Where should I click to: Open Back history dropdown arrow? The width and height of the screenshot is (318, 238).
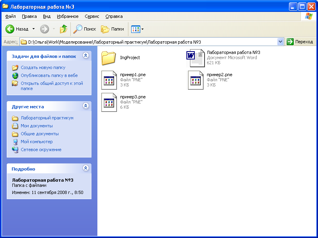(34, 29)
